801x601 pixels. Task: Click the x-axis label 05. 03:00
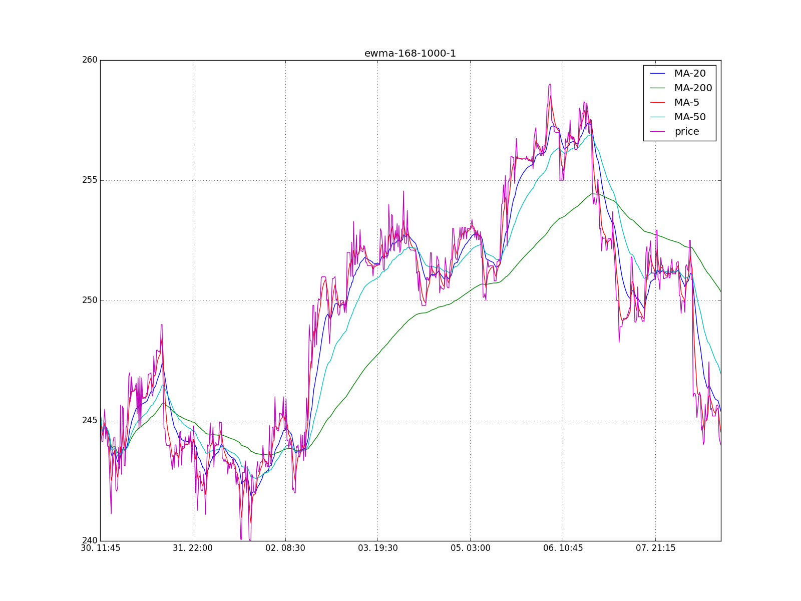click(x=471, y=548)
